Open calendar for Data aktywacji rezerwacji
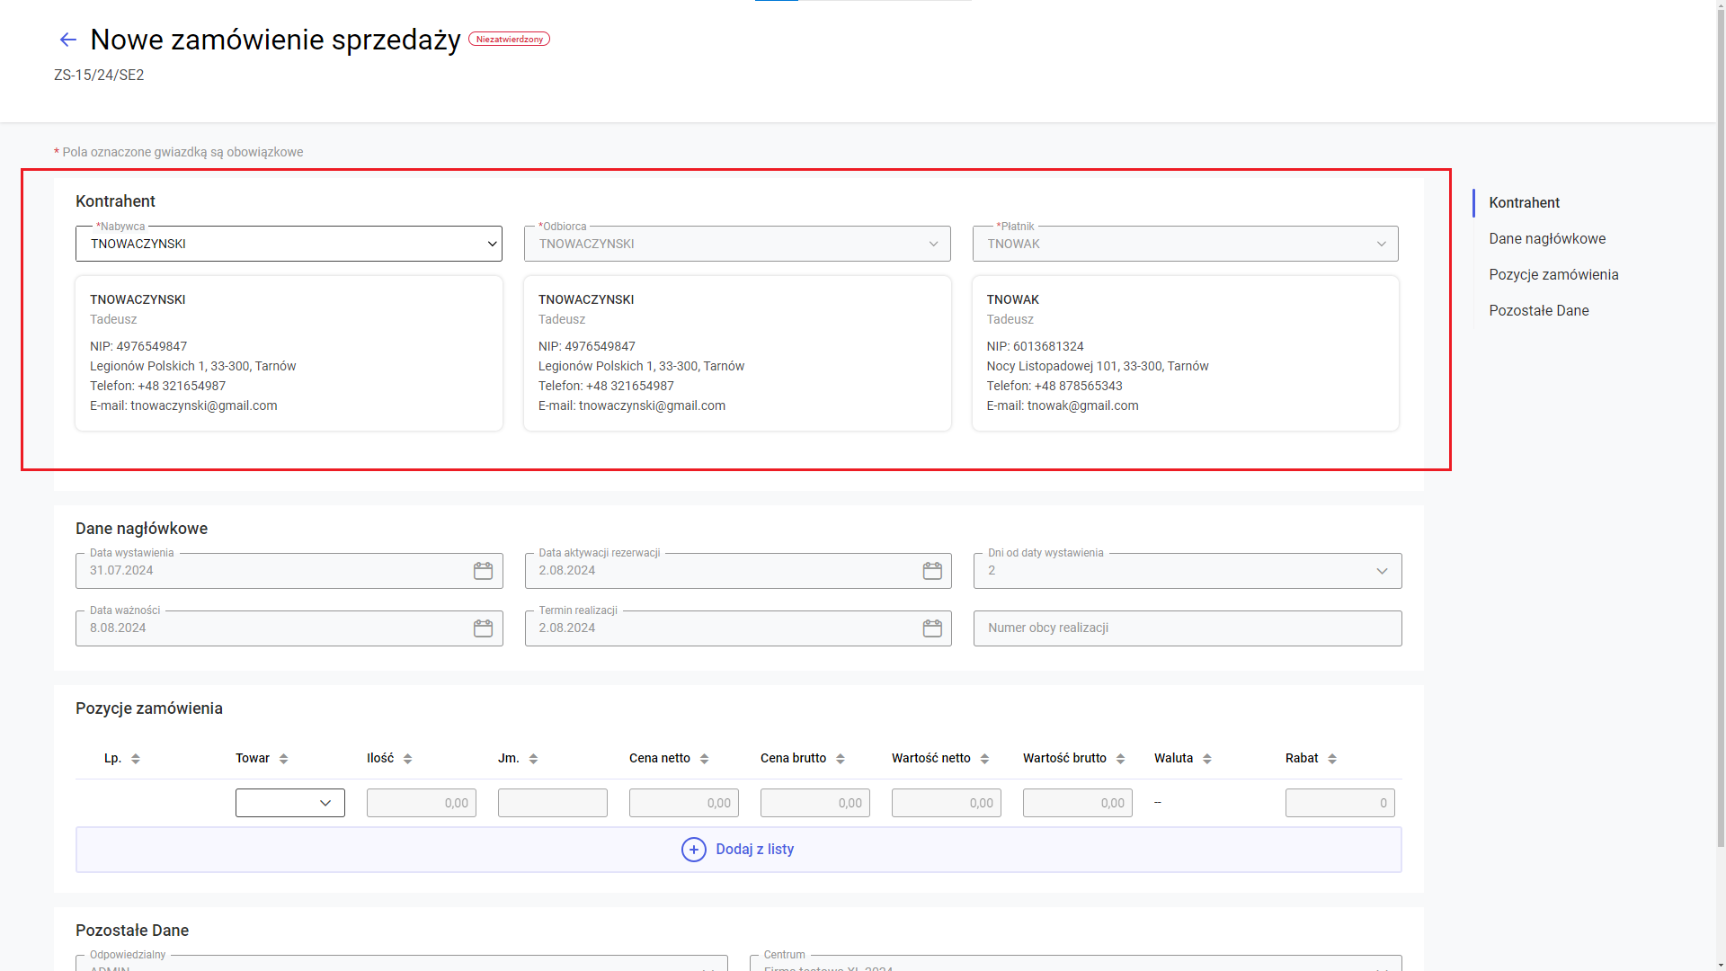Screen dimensions: 1726x971 tap(932, 571)
